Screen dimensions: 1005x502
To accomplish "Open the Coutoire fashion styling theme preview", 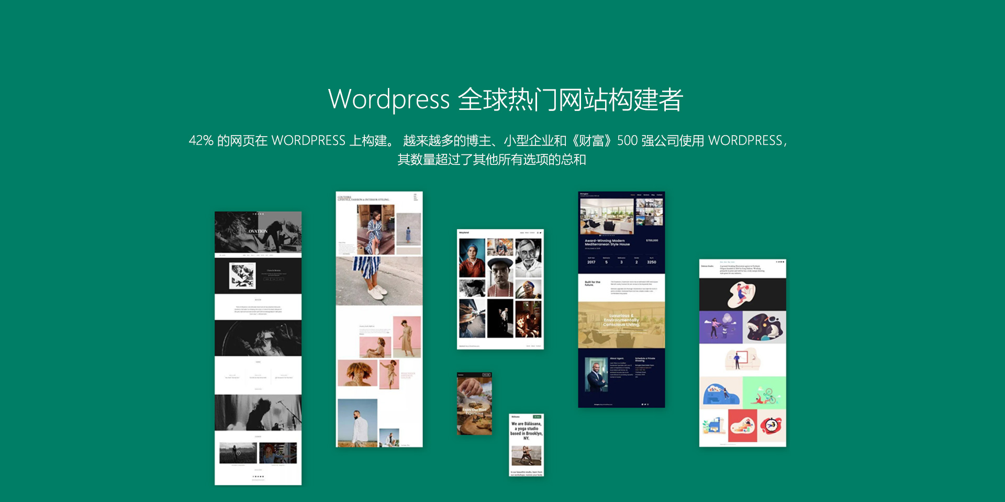I will coord(379,319).
